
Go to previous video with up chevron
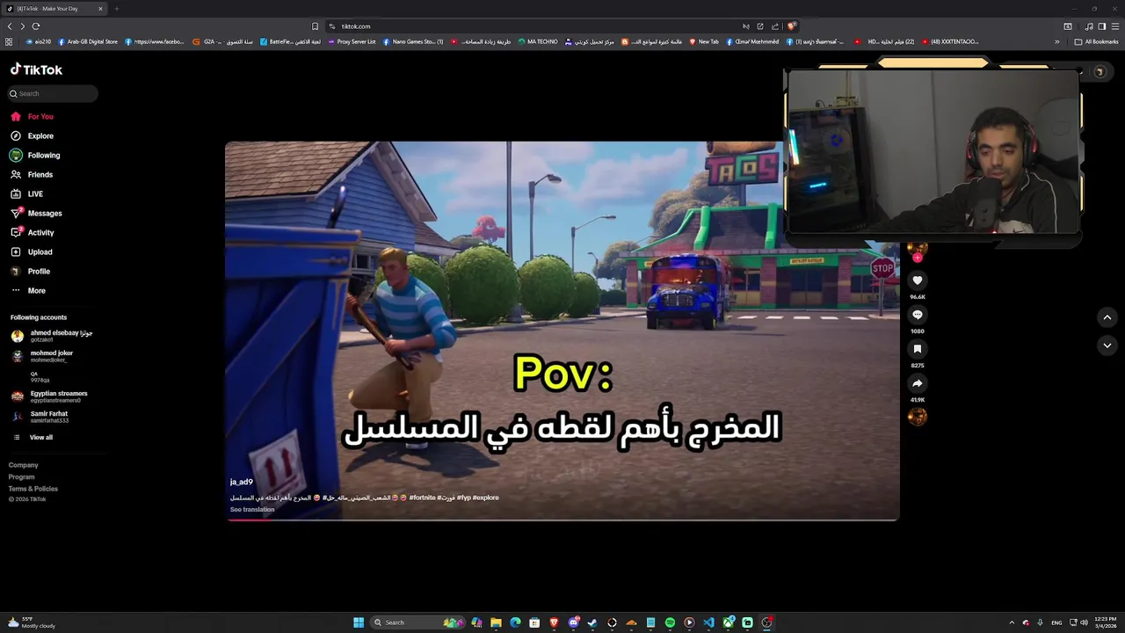tap(1107, 317)
